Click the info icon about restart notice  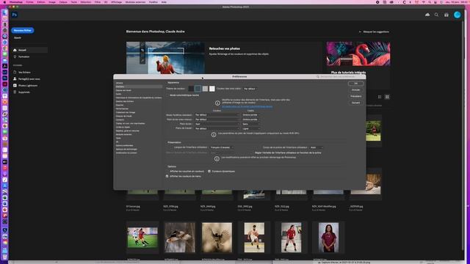(x=217, y=158)
